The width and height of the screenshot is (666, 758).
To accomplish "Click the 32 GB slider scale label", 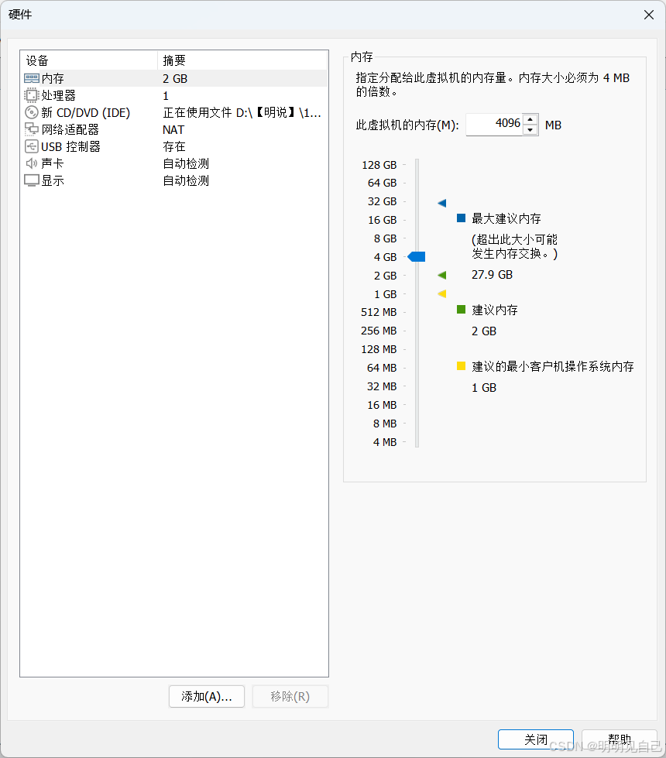I will pos(382,201).
